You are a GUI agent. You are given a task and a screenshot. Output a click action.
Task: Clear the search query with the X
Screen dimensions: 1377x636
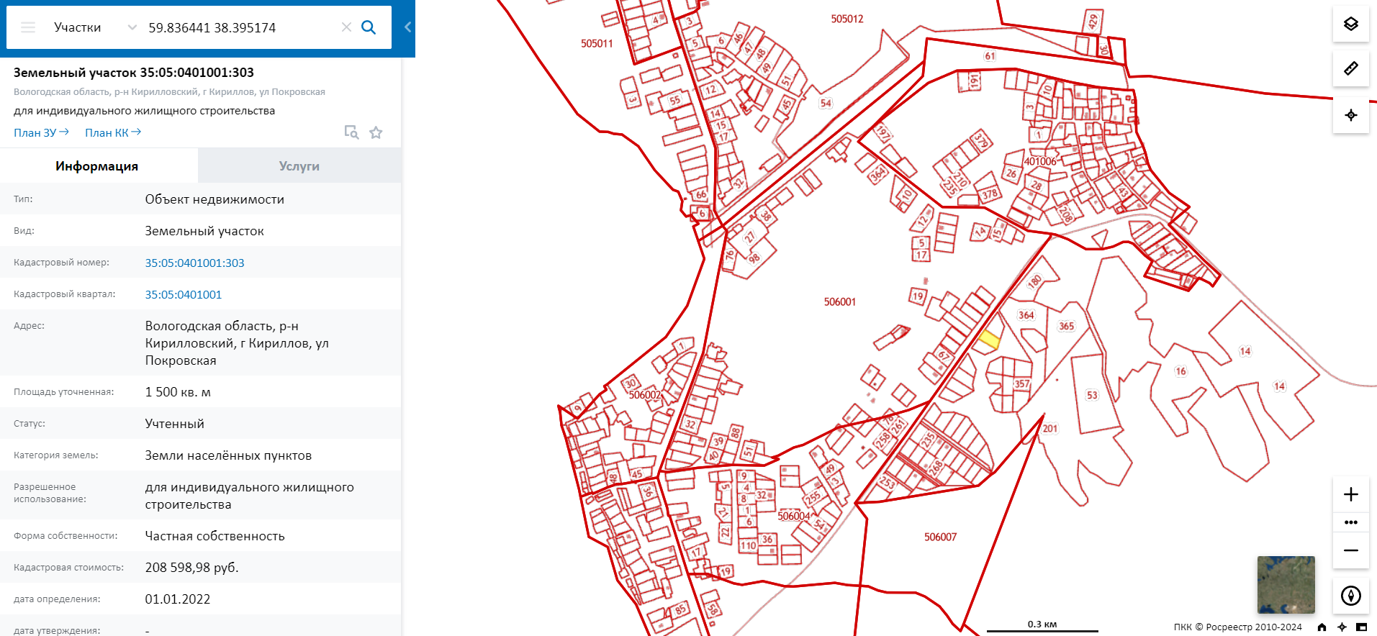[x=346, y=27]
